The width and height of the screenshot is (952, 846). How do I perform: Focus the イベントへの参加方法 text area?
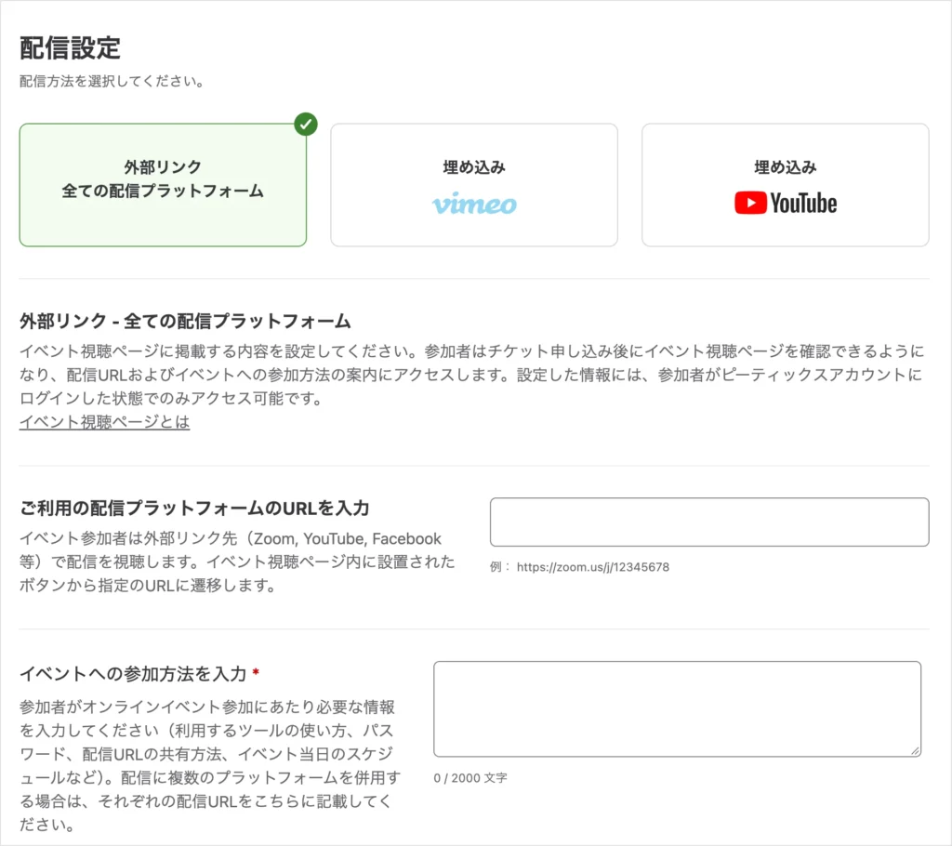pyautogui.click(x=677, y=708)
